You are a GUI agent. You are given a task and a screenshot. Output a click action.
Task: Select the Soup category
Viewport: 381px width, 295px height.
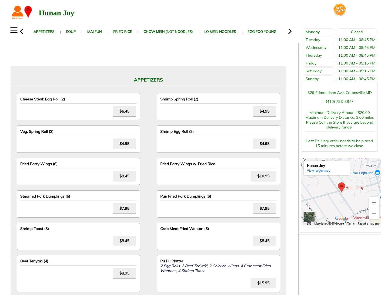[71, 32]
